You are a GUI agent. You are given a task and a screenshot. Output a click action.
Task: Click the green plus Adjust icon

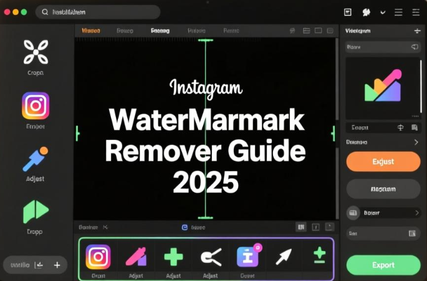173,257
